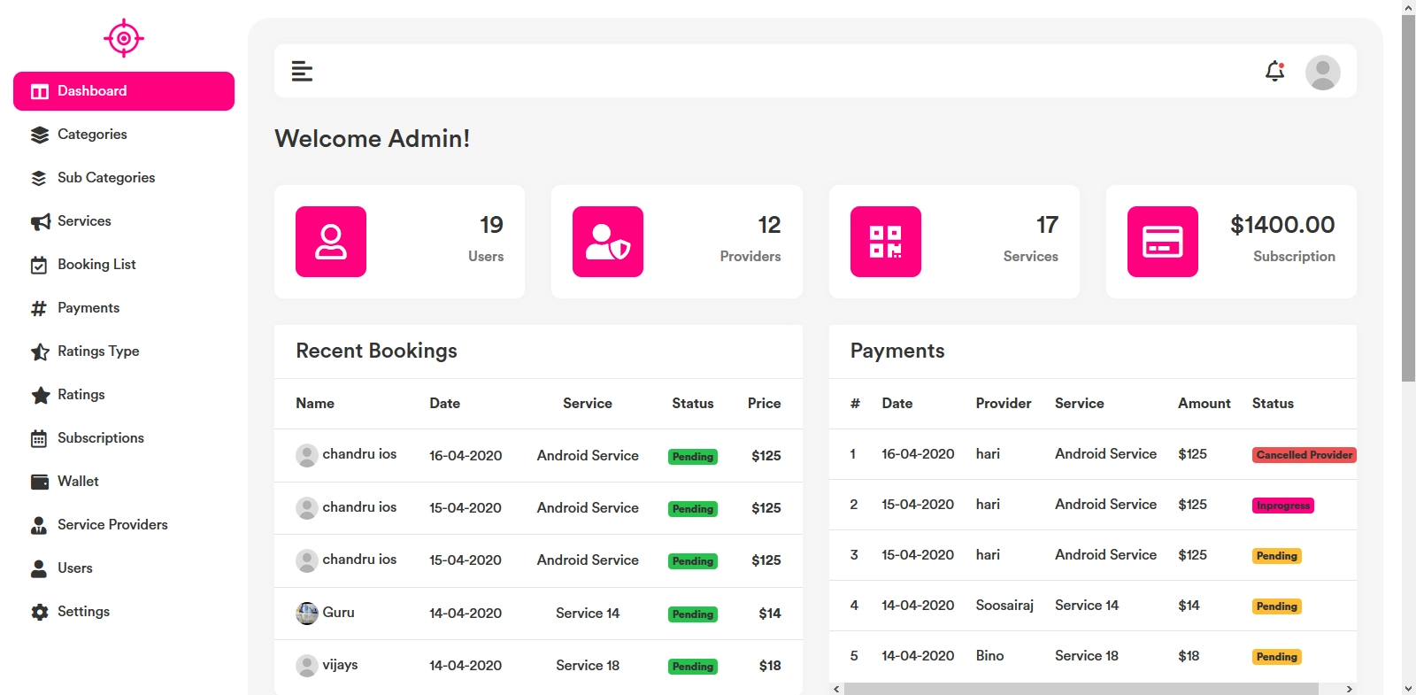
Task: Click the pink Users card icon
Action: (331, 242)
